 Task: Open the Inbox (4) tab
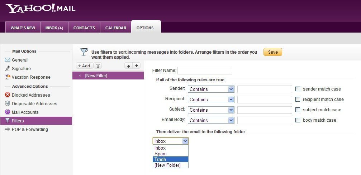(54, 27)
